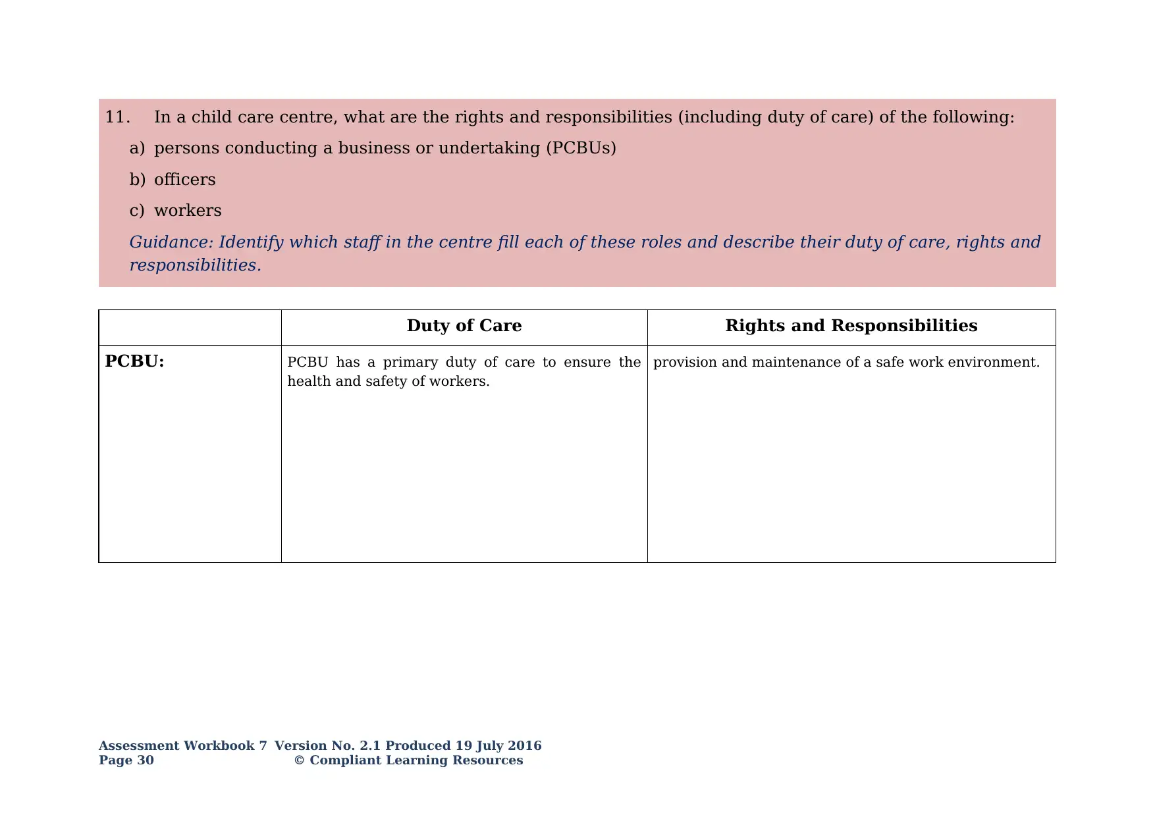Select list item c) workers
Viewport: 1155px width, 817px height.
(175, 211)
